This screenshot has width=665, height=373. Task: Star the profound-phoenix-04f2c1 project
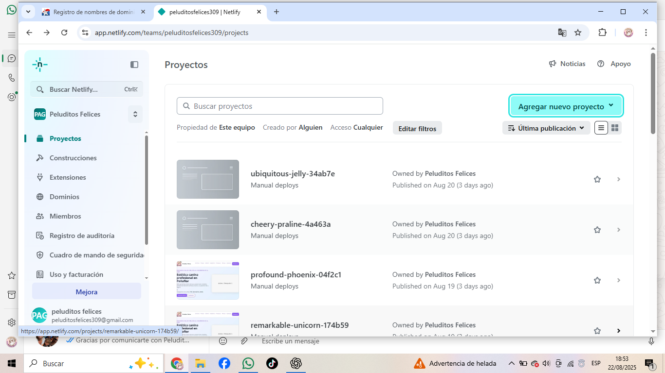point(597,280)
